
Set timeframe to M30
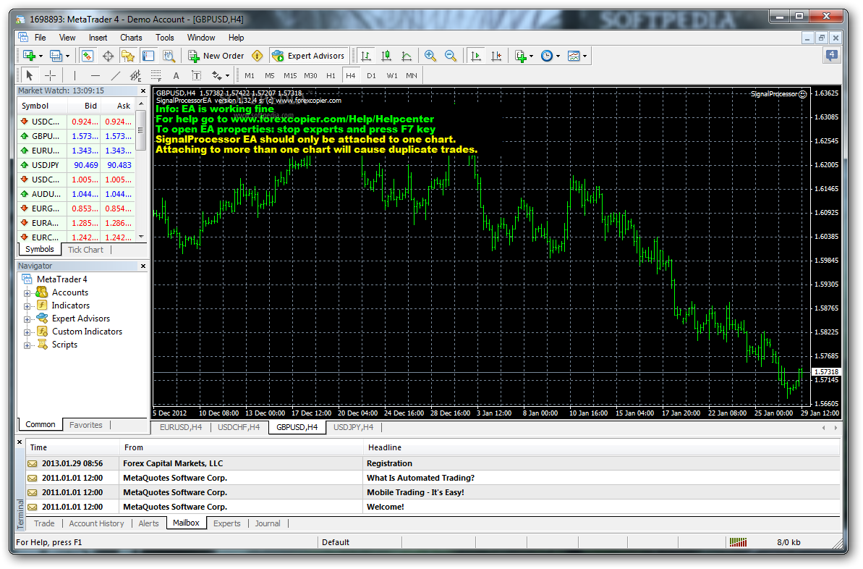310,75
